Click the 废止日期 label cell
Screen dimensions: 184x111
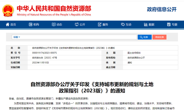[112, 67]
